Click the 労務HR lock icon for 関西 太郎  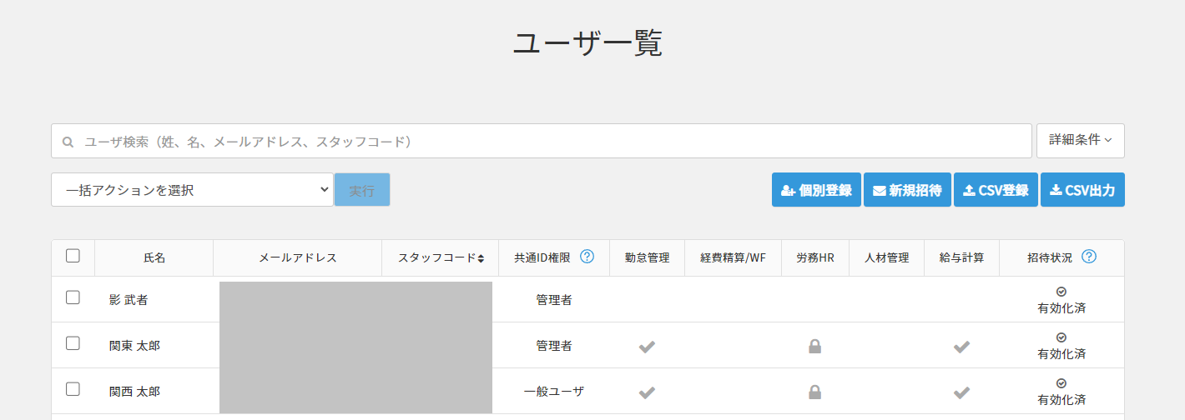point(814,392)
